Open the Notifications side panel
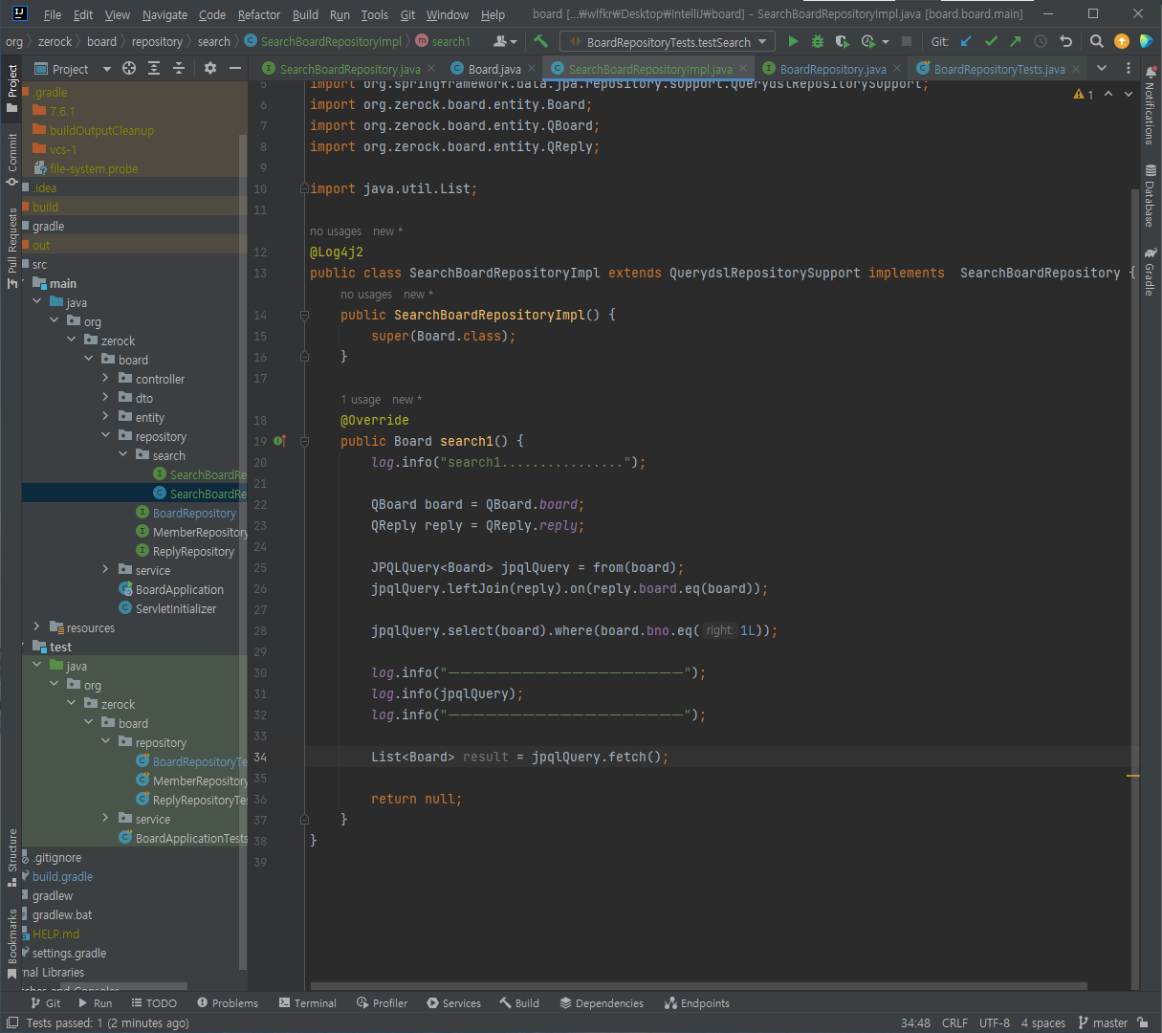 pos(1150,105)
